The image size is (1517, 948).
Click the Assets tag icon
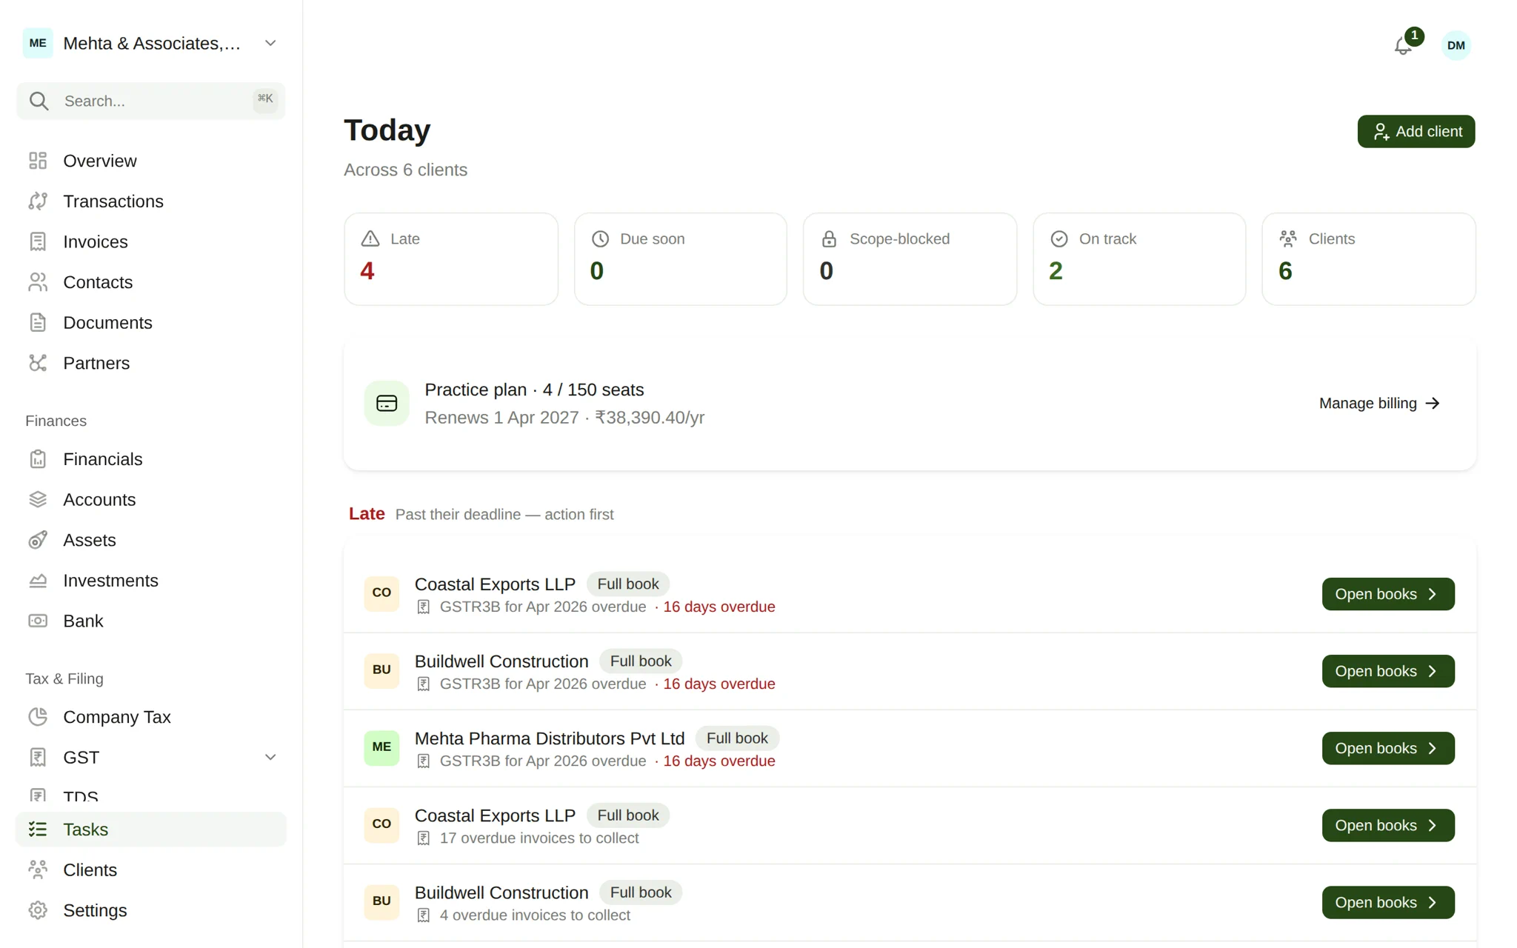[x=38, y=540]
